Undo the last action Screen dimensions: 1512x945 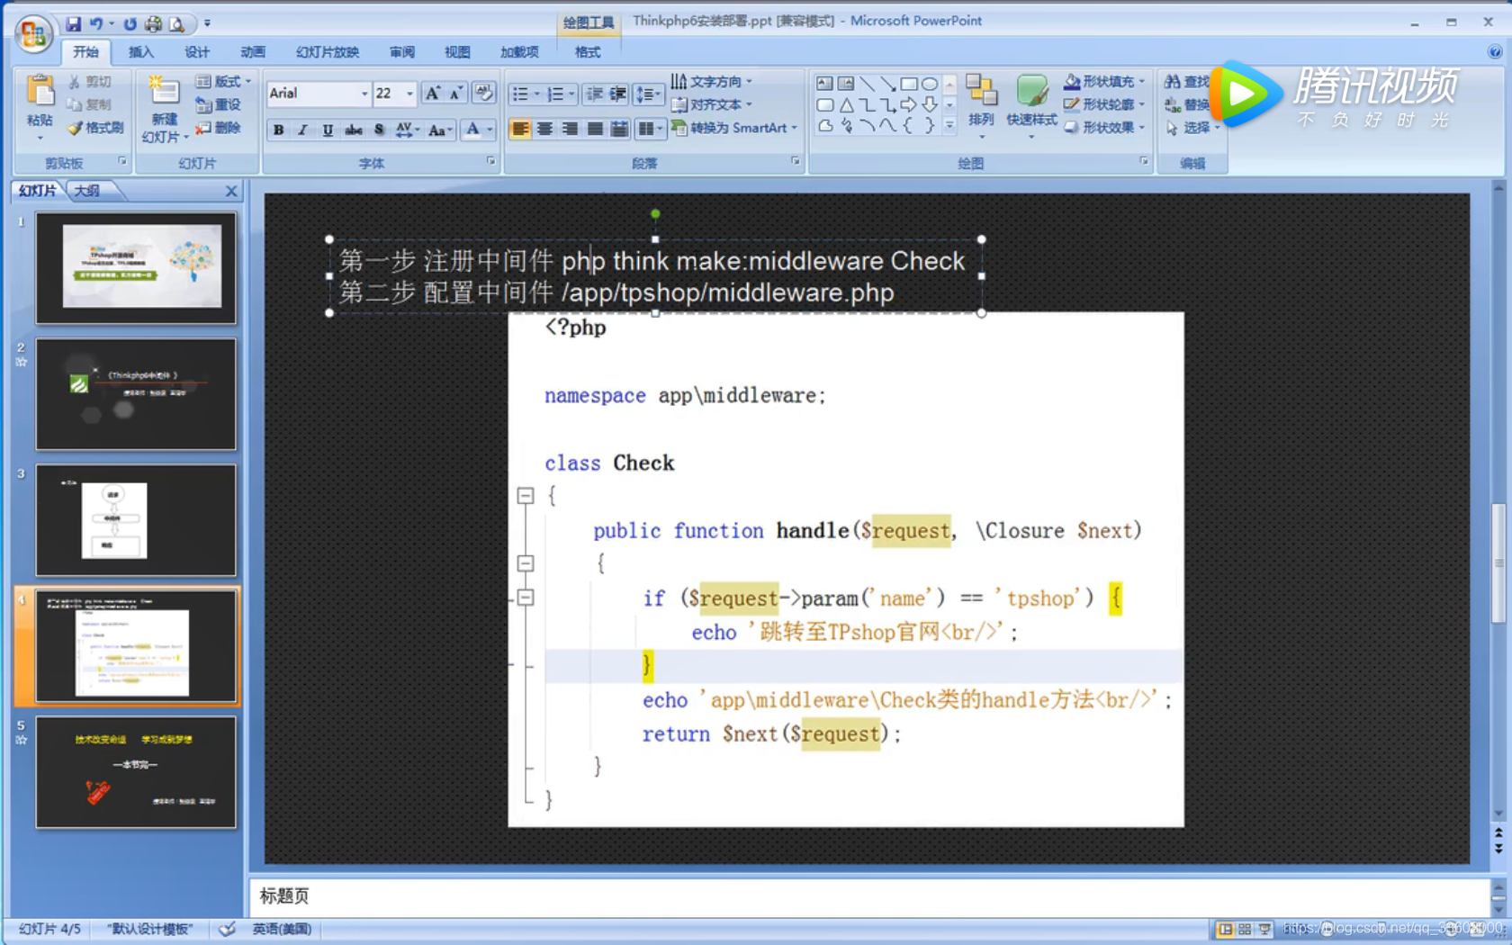(96, 23)
